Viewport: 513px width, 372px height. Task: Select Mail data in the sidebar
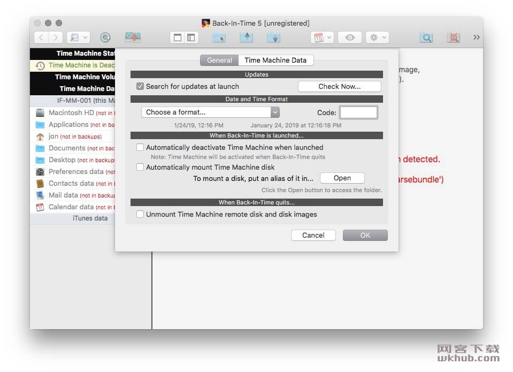pyautogui.click(x=73, y=195)
